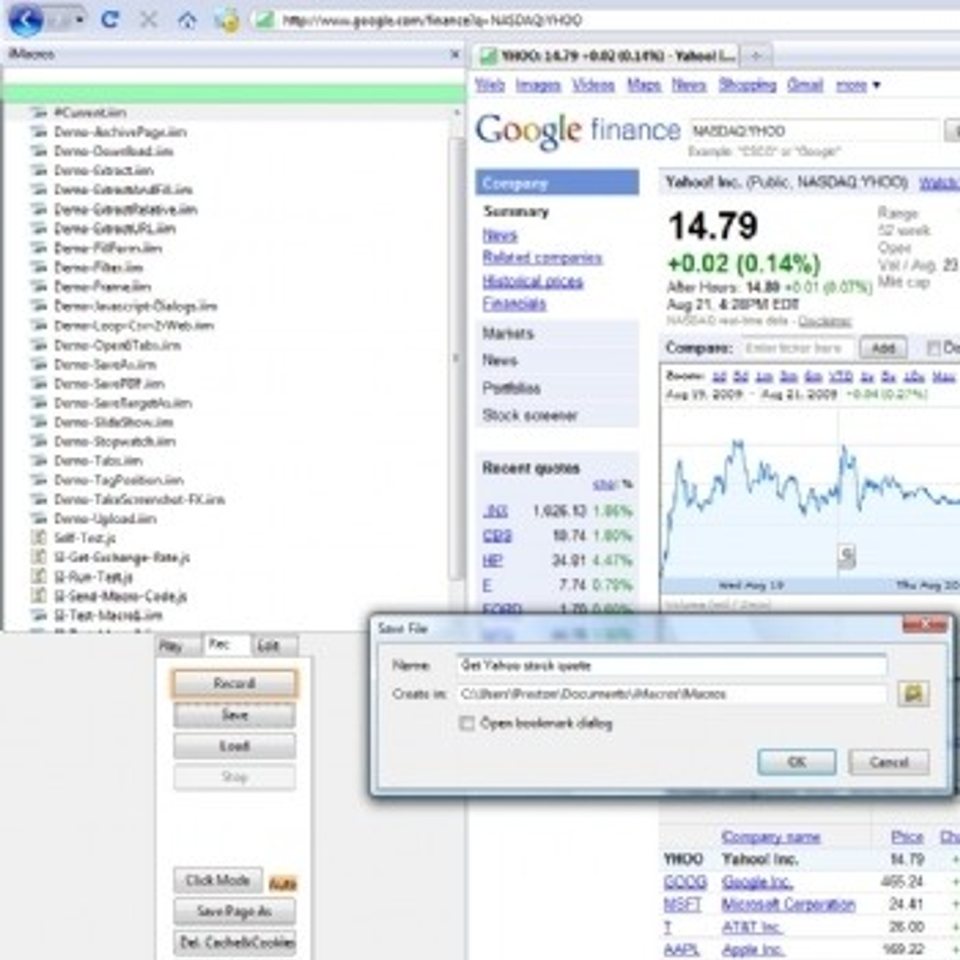Click the Add button beside Compare
Screen dimensions: 960x960
point(883,348)
